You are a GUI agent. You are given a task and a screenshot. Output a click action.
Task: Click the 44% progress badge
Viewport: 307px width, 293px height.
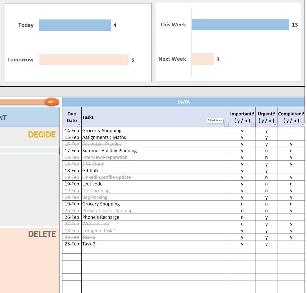click(x=51, y=102)
